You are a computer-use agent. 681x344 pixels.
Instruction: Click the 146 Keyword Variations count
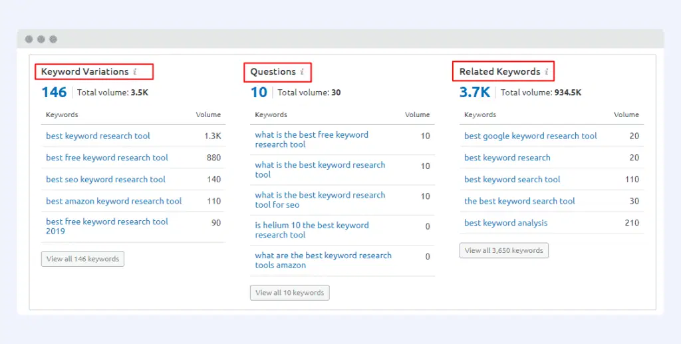(x=54, y=92)
